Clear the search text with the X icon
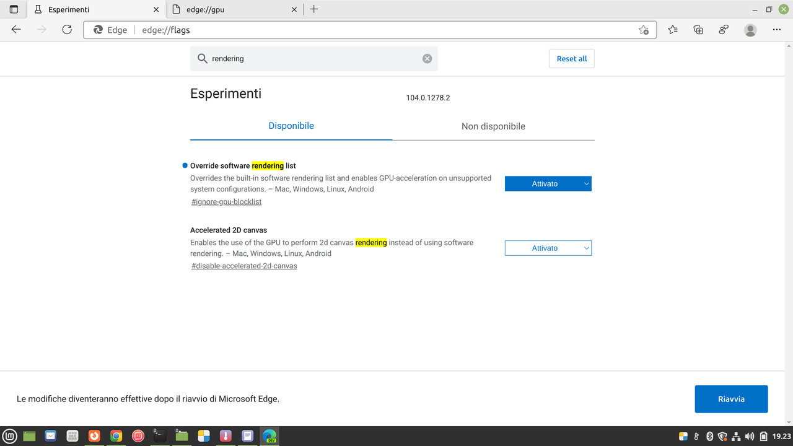 [427, 59]
